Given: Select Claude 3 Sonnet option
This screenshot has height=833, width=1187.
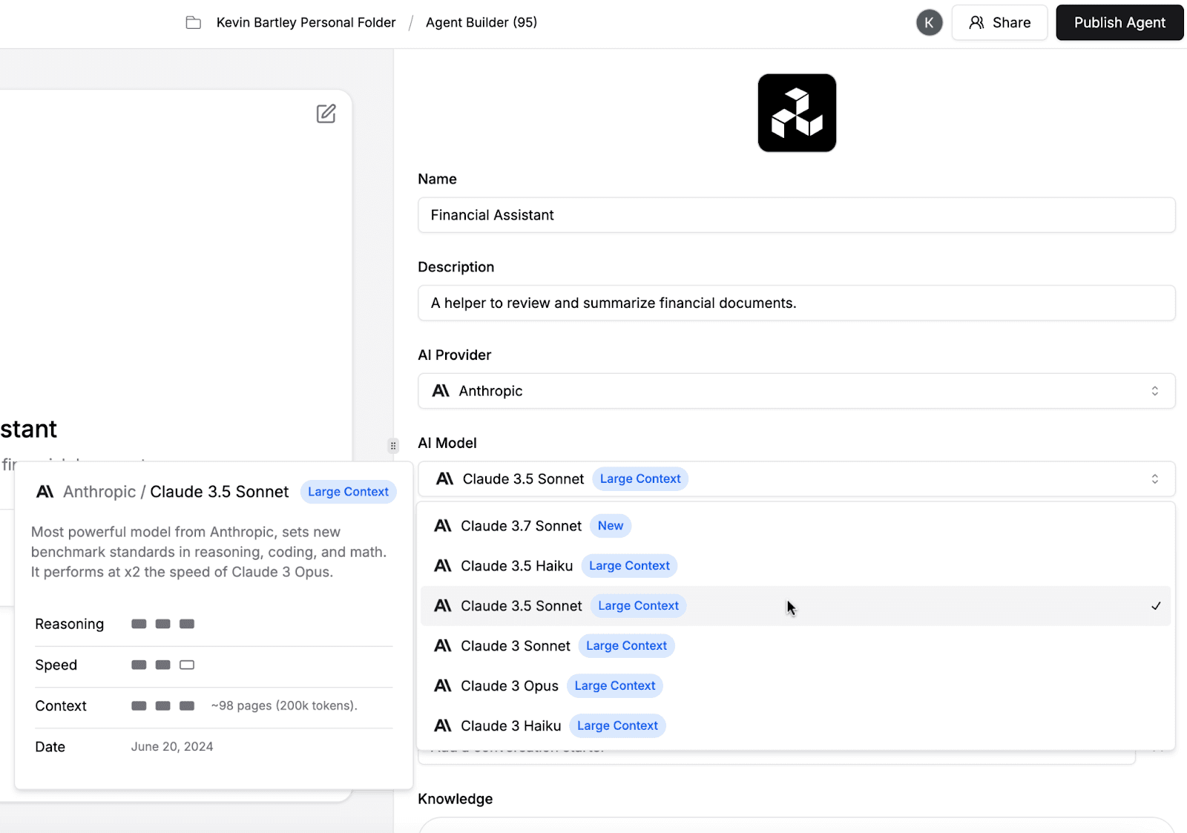Looking at the screenshot, I should (795, 646).
